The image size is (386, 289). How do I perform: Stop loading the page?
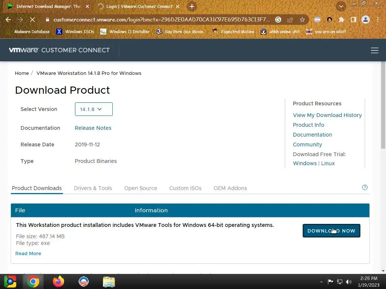point(32,20)
